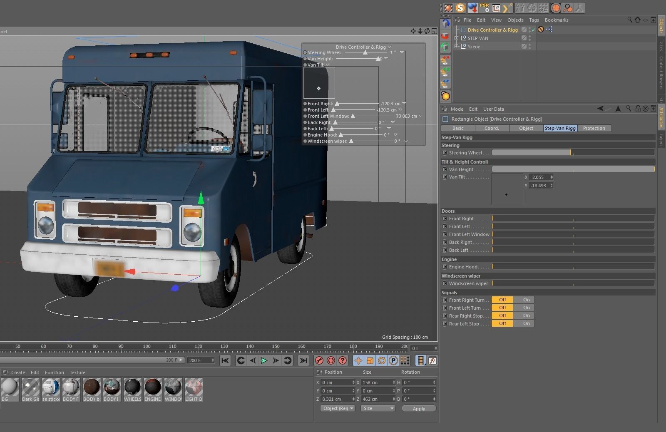Toggle animation dot for Windscreen wiper
Viewport: 666px width, 432px height.
pyautogui.click(x=445, y=283)
